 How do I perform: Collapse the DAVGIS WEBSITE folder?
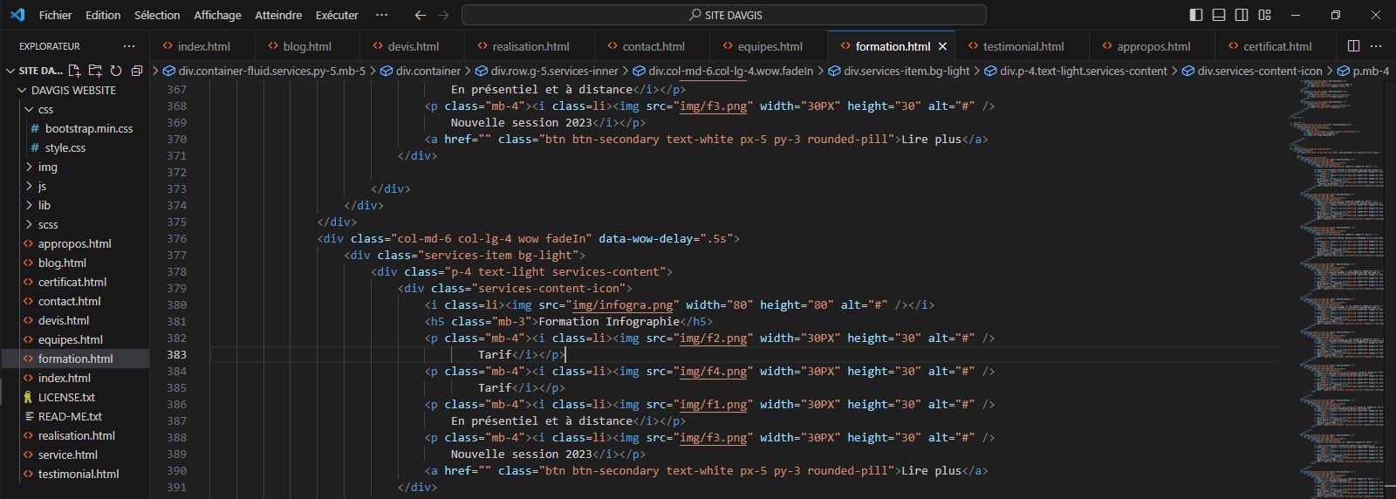coord(23,90)
